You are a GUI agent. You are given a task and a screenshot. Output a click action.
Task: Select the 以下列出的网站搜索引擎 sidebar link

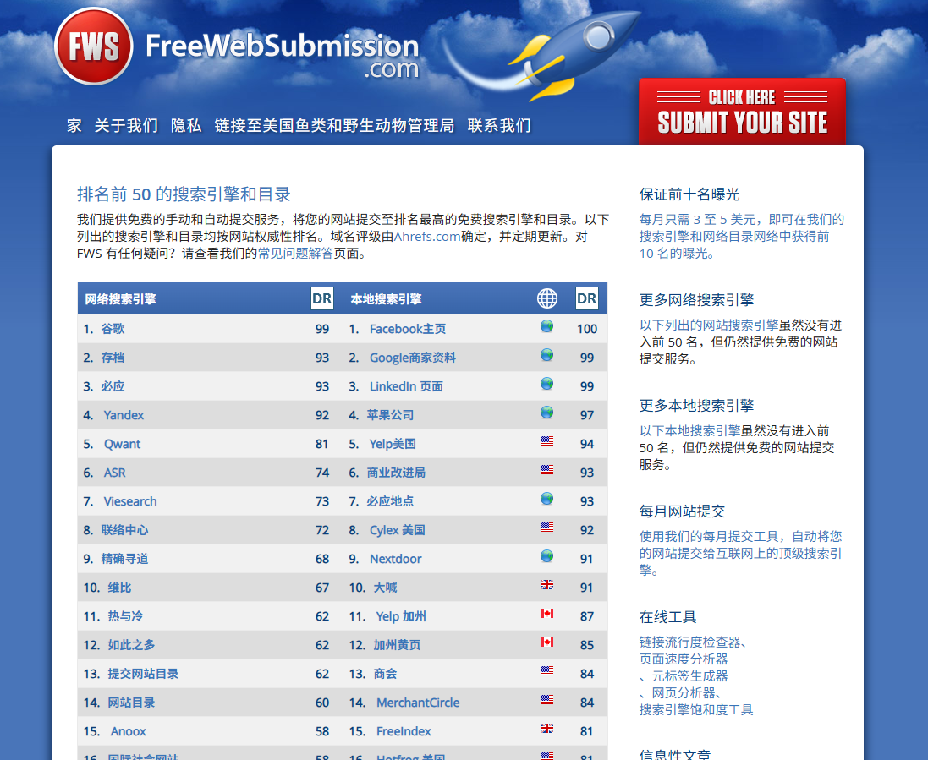[708, 325]
